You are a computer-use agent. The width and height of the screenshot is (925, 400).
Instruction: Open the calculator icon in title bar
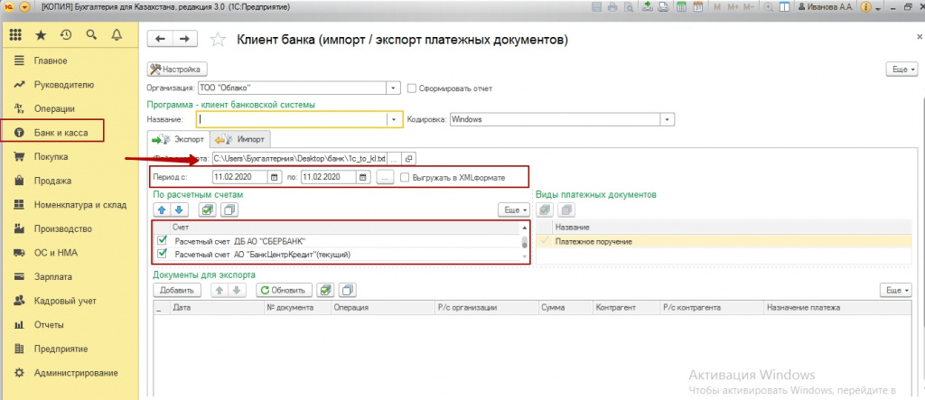pyautogui.click(x=683, y=7)
